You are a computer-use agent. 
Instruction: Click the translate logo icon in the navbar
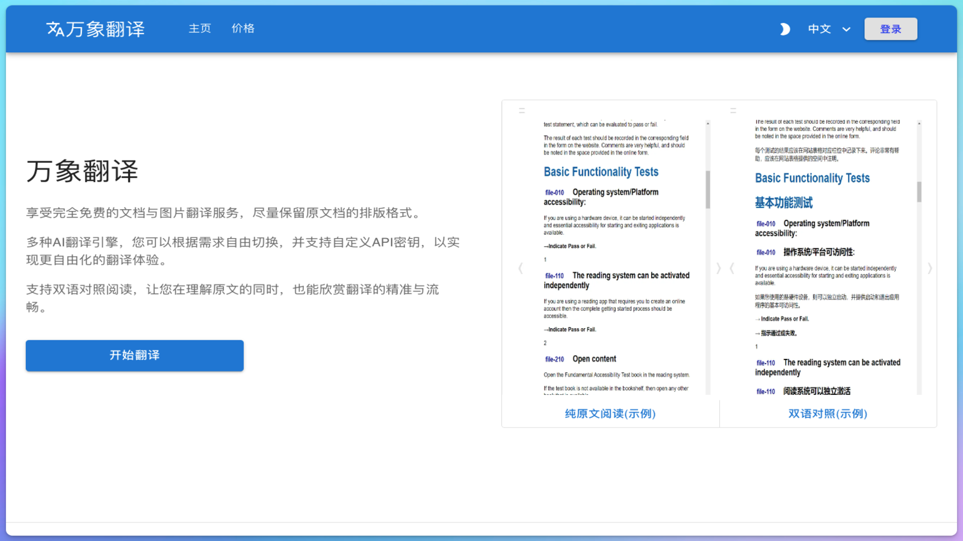point(54,29)
